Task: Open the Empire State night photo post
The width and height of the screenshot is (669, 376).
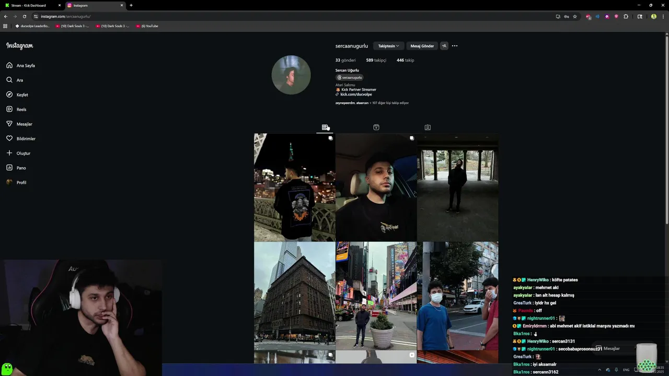Action: click(x=294, y=187)
